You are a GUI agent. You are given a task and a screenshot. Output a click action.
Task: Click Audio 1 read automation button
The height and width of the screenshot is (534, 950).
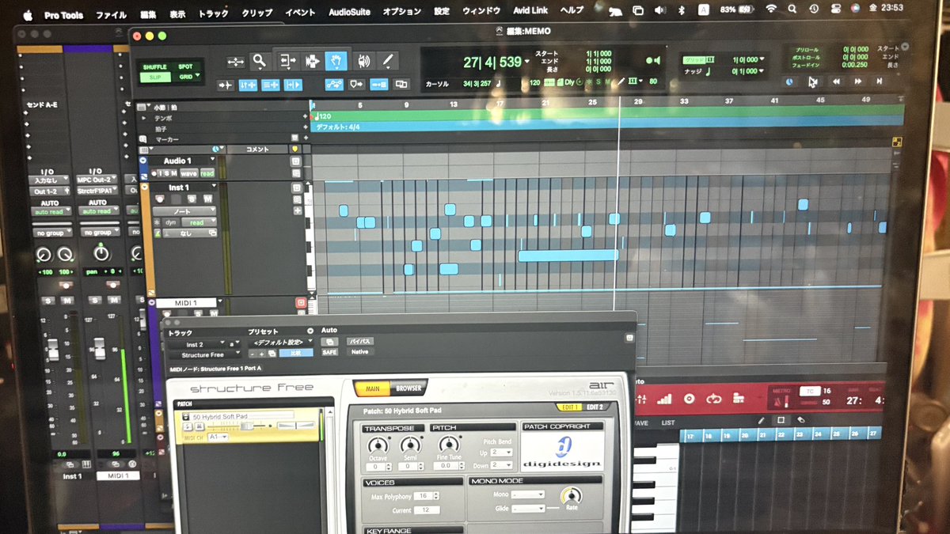[x=207, y=173]
